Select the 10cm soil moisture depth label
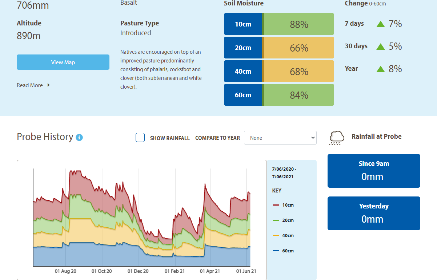The width and height of the screenshot is (437, 280). (x=243, y=24)
